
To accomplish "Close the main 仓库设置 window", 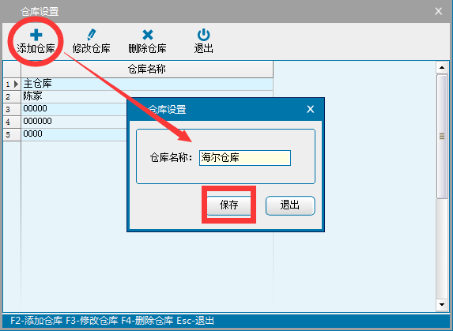I will pos(438,11).
